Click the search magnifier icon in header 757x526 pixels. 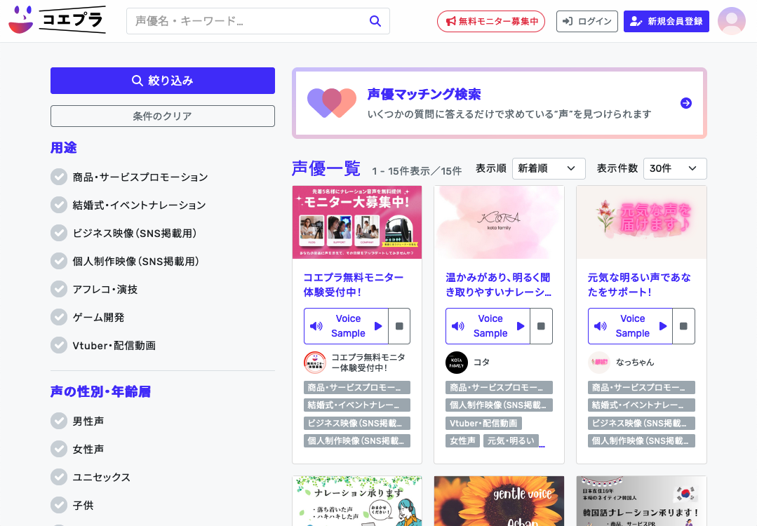click(375, 21)
